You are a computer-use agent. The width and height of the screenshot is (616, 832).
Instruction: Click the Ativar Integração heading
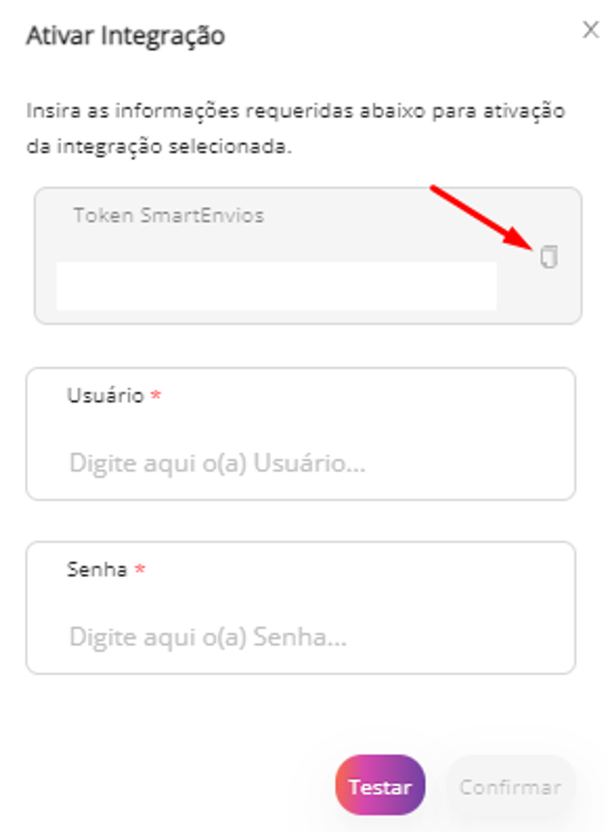(x=126, y=36)
